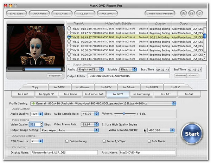Switch to the to PSP tab
The width and height of the screenshot is (211, 163).
(165, 94)
